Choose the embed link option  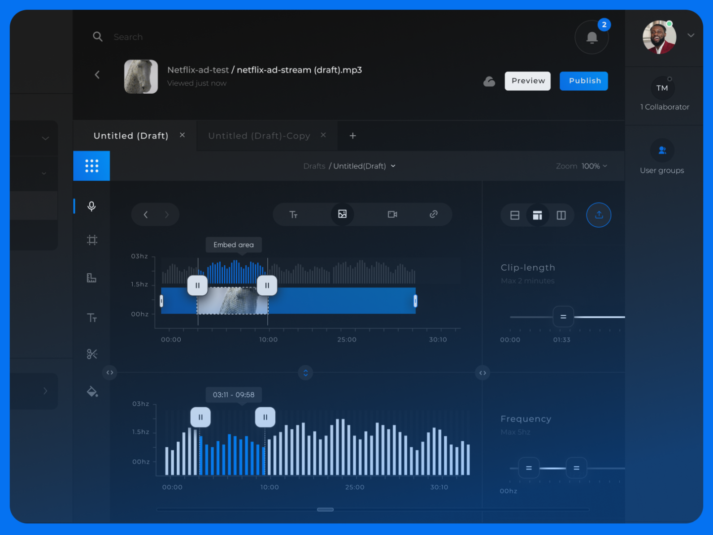tap(434, 214)
